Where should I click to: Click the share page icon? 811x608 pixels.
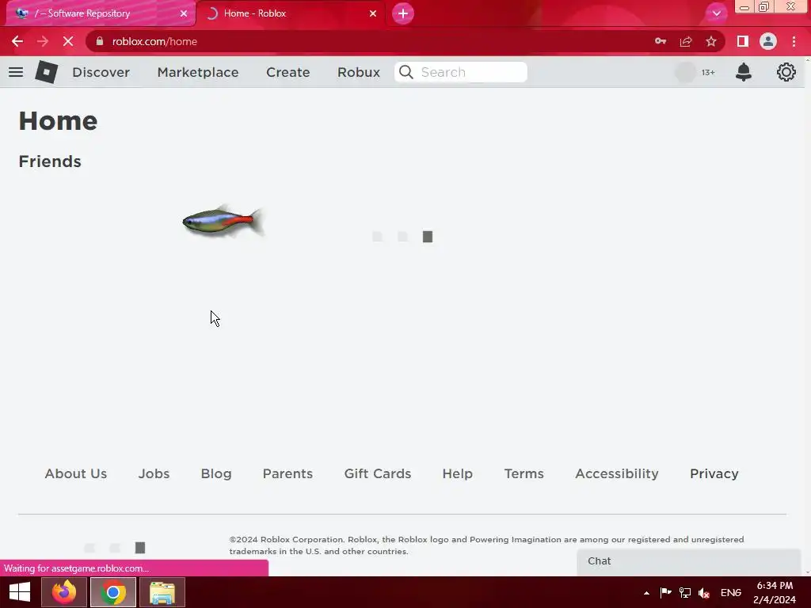686,41
